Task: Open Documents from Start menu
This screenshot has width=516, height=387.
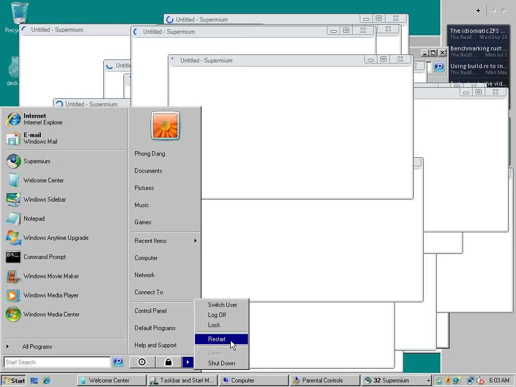Action: pos(165,171)
